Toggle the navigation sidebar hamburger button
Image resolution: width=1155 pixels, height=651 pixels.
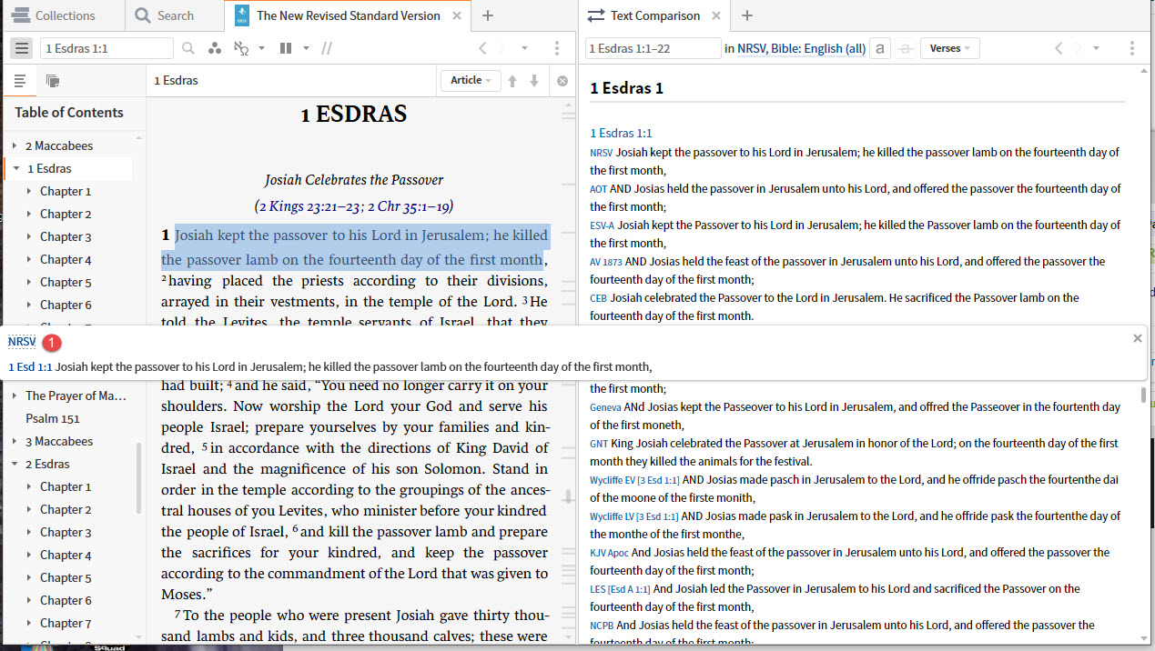tap(23, 48)
